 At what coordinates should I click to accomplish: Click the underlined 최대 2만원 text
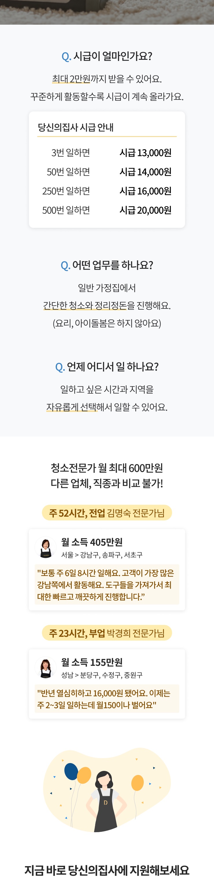[x=71, y=79]
